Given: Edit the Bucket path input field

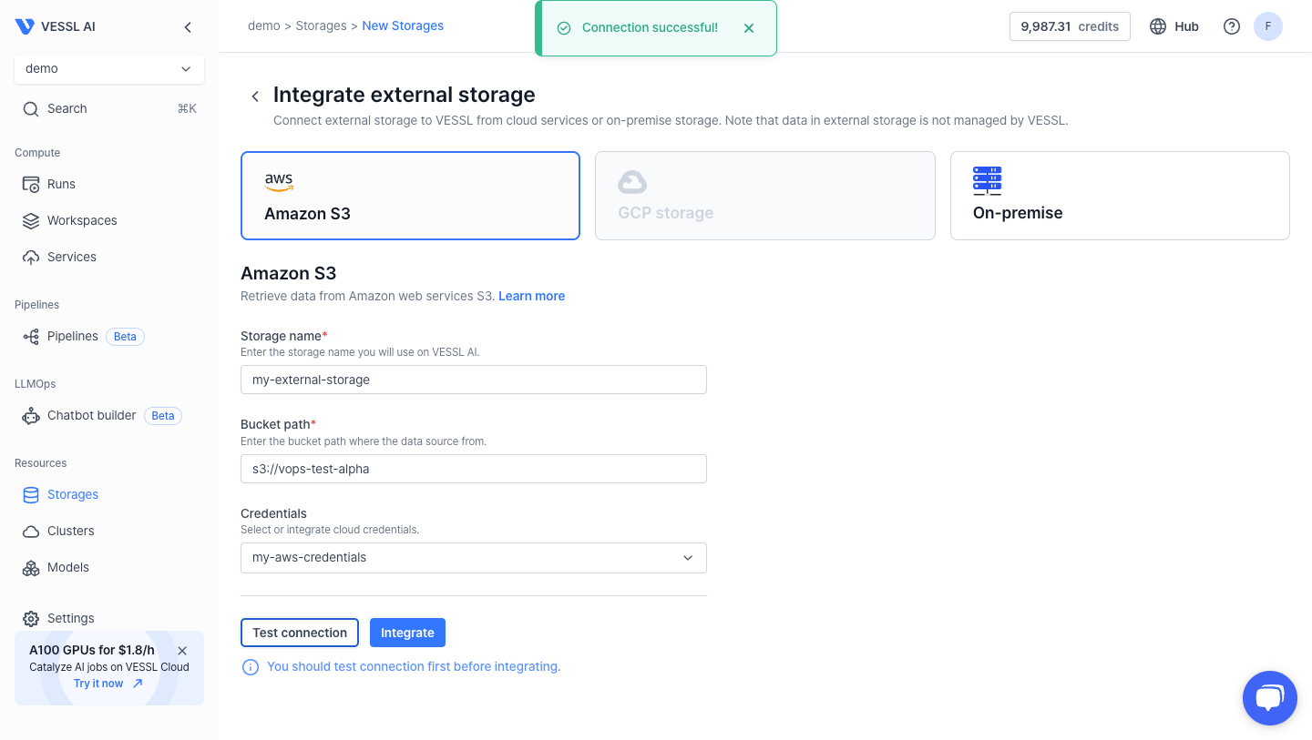Looking at the screenshot, I should [x=474, y=469].
